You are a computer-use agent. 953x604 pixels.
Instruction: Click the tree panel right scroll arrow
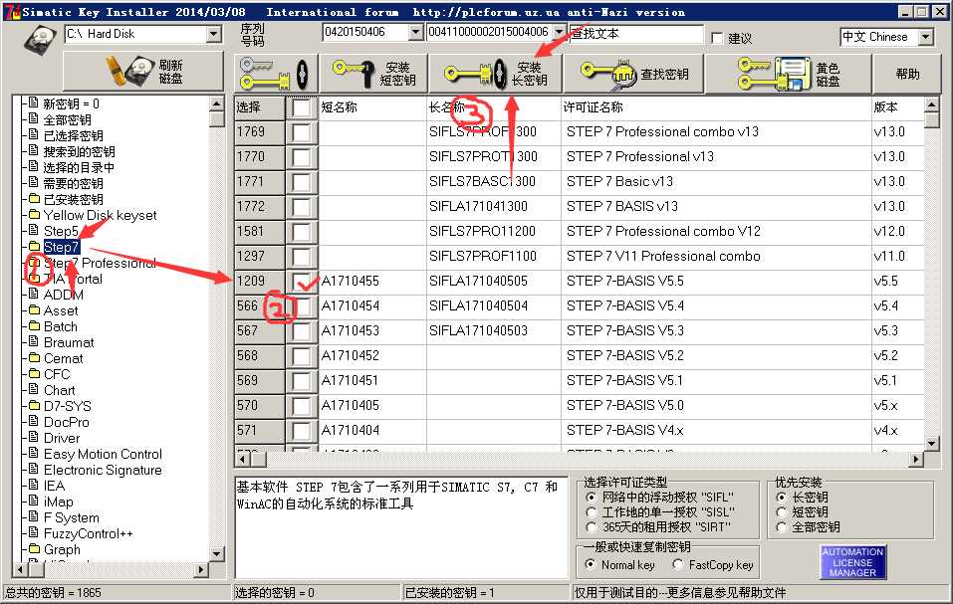click(202, 569)
